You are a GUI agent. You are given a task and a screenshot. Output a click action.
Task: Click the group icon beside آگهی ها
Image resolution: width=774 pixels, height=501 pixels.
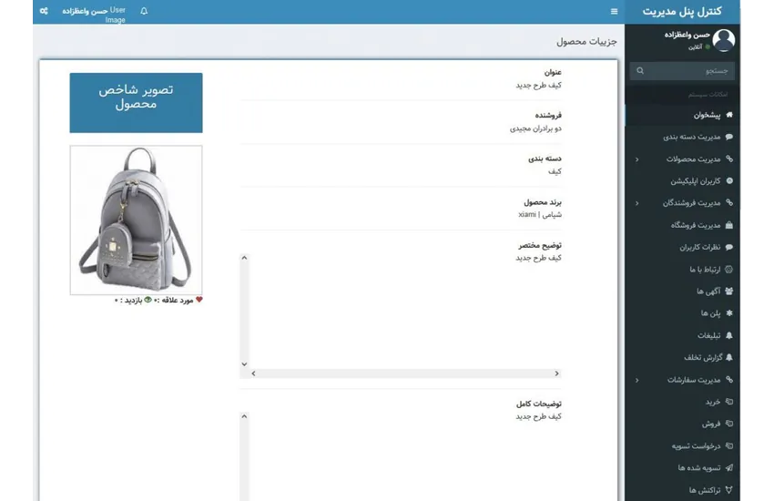(x=729, y=291)
